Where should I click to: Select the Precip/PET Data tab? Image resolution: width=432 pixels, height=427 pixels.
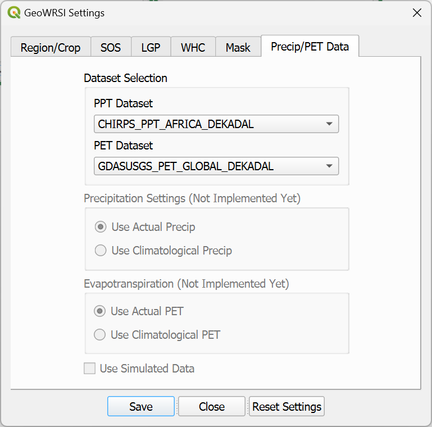pyautogui.click(x=310, y=47)
